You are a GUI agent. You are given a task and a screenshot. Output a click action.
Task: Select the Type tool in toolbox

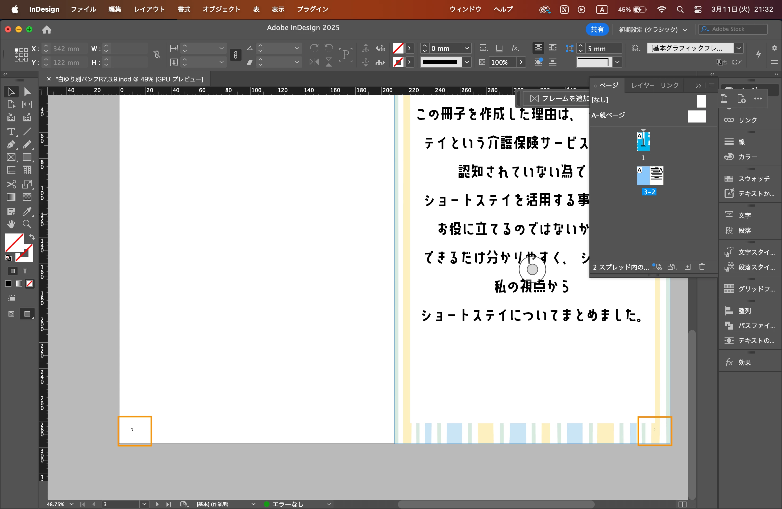(x=11, y=132)
